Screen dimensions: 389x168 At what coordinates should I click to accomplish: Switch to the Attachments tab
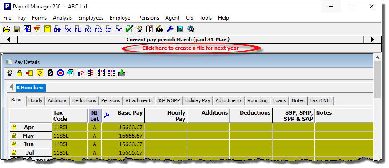[x=139, y=101]
